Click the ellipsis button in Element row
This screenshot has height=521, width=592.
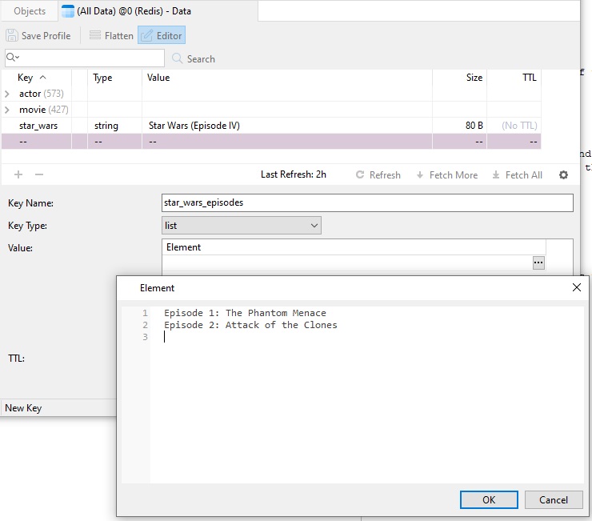(538, 263)
